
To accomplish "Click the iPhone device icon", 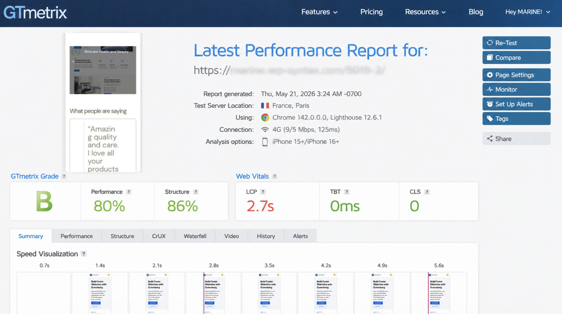I will click(265, 142).
